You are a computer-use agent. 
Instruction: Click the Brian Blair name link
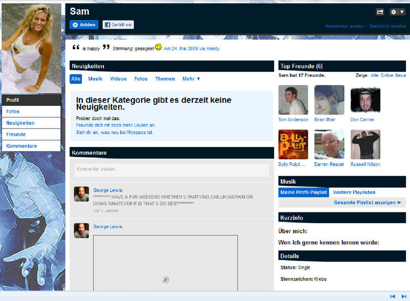[325, 120]
